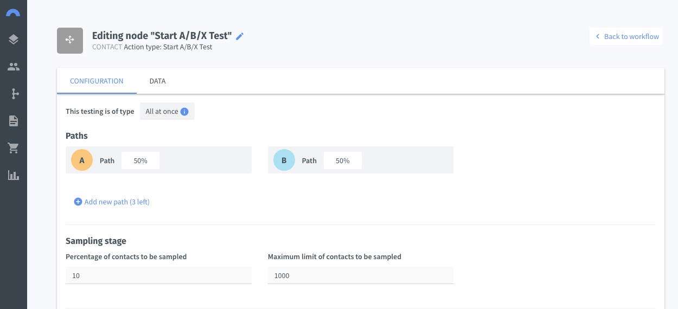This screenshot has height=309, width=678.
Task: Open the contacts people icon in sidebar
Action: [x=14, y=67]
